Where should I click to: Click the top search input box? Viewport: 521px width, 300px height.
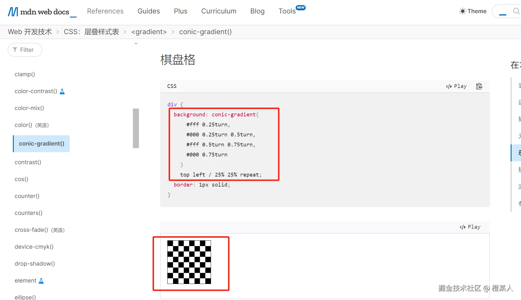pyautogui.click(x=506, y=11)
